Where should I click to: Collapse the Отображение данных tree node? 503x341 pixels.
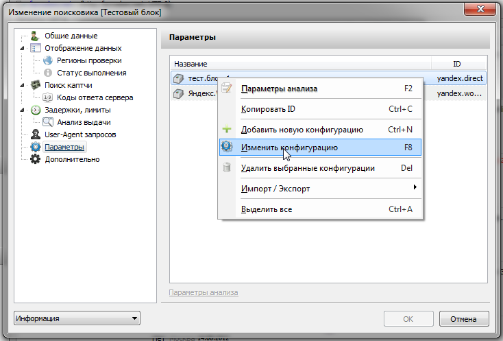pos(23,49)
